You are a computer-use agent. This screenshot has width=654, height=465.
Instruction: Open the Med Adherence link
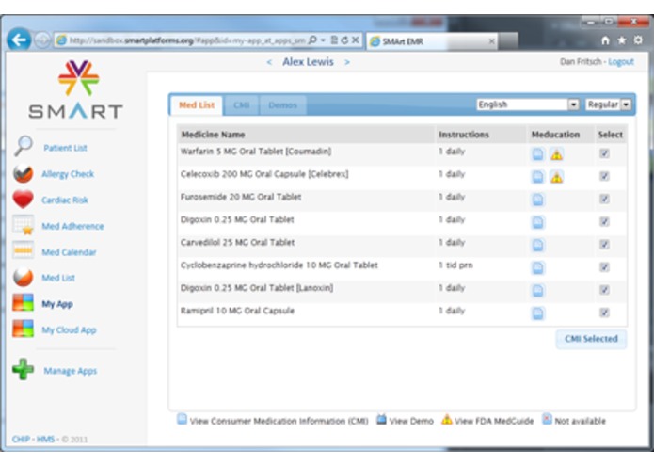tap(73, 226)
